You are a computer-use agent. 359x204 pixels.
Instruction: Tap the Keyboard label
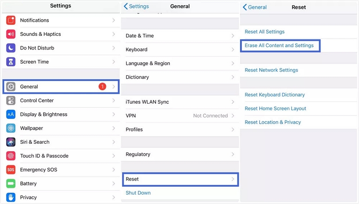[137, 50]
